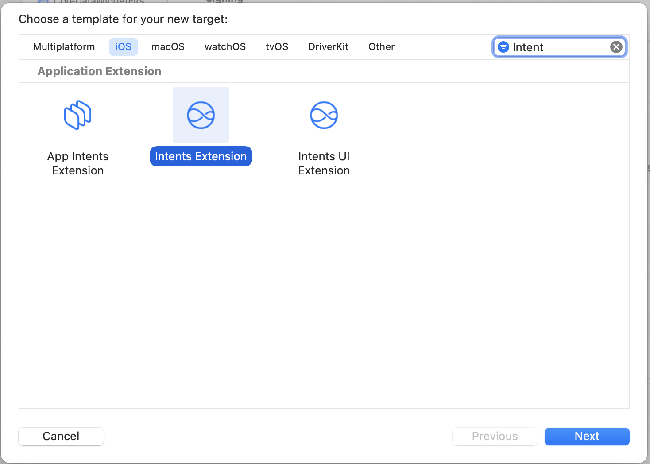Click the infinity circle icon above Intents UI Extension
The width and height of the screenshot is (650, 464).
point(324,115)
